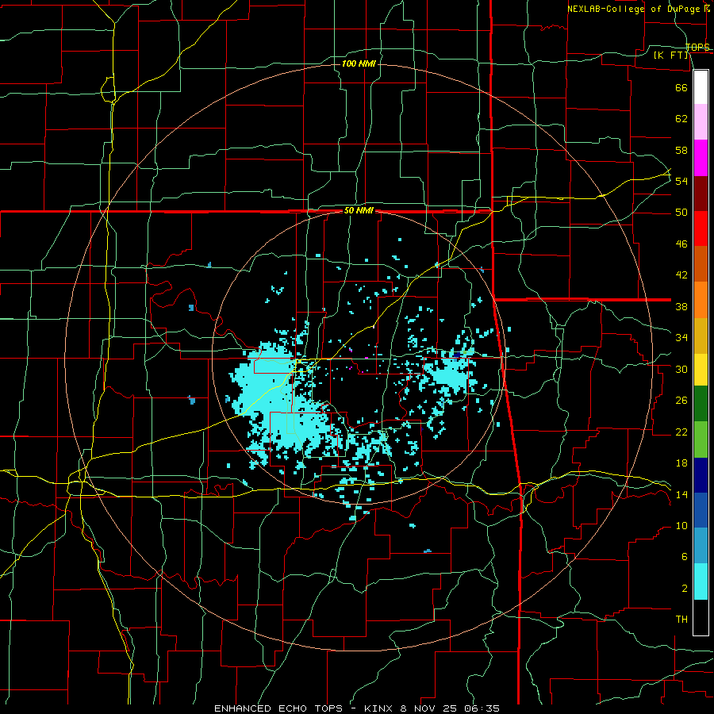The width and height of the screenshot is (714, 714).
Task: Click the white swatch in the tops legend
Action: 701,87
